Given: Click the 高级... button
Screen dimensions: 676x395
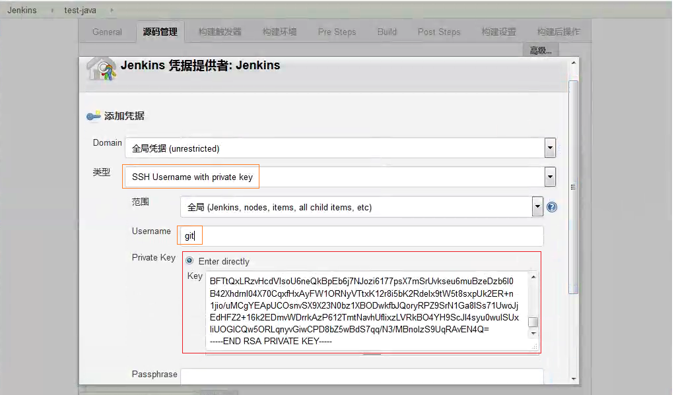Looking at the screenshot, I should click(x=541, y=50).
